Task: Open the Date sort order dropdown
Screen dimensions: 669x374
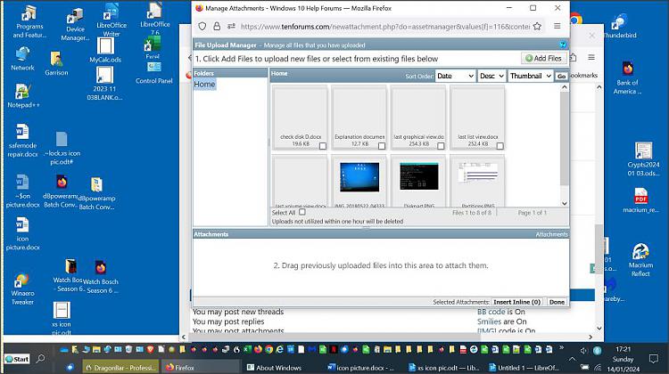Action: [x=455, y=76]
